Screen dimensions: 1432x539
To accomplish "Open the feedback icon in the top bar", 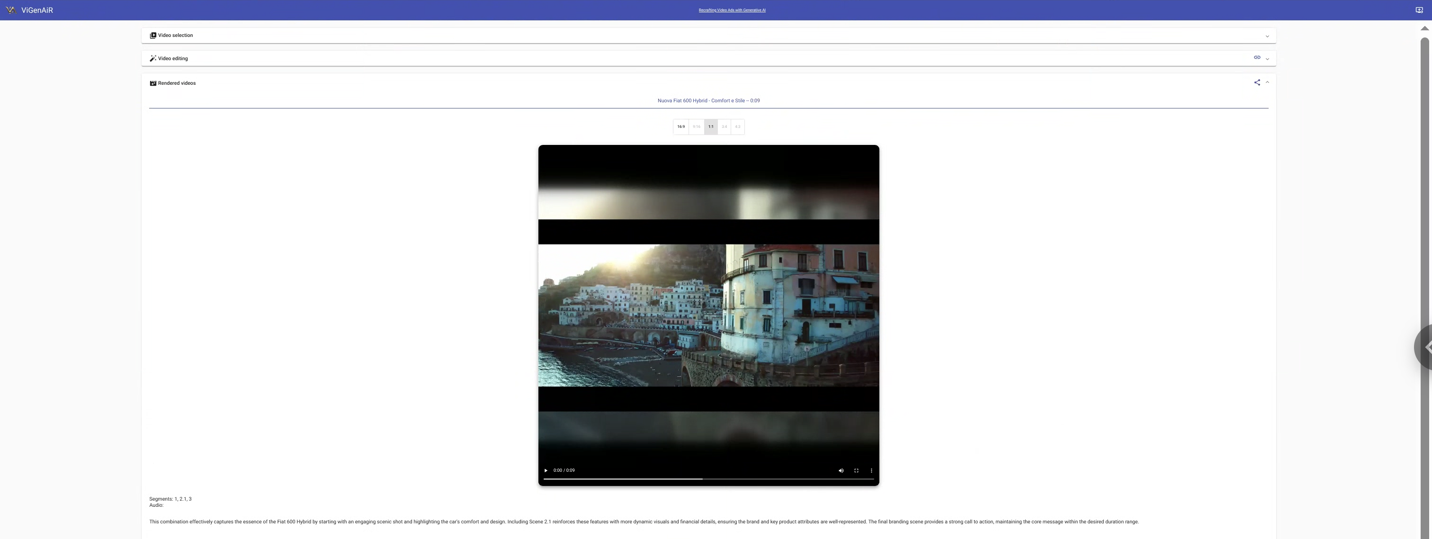I will coord(1419,10).
